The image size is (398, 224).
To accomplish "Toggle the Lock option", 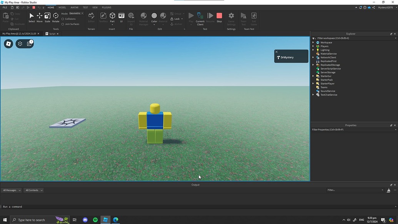I will coord(176,19).
